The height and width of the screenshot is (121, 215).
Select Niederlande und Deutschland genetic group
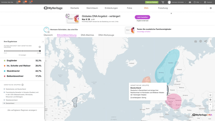tap(16, 89)
